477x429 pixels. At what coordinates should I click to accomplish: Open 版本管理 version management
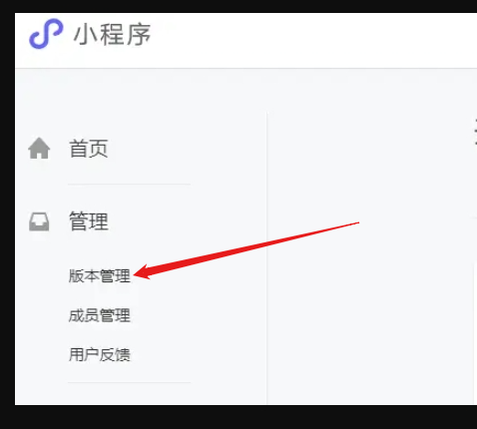[x=99, y=276]
